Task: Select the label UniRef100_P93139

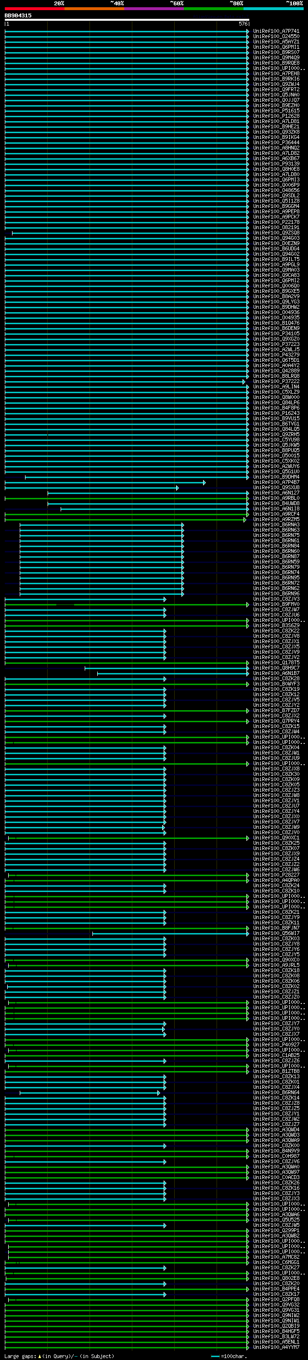Action: click(276, 164)
